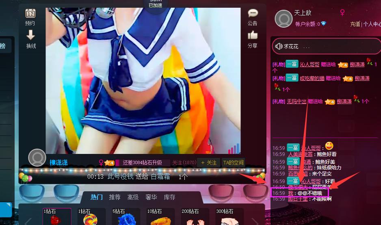Click the 分享 thumbs-up icon
Viewport: 381px width, 225px height.
tap(253, 35)
